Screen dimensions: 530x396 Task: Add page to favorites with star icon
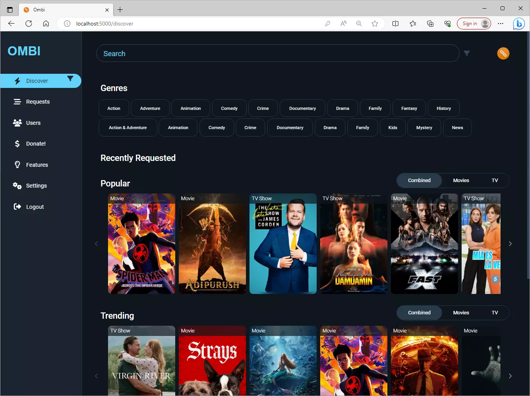point(375,24)
